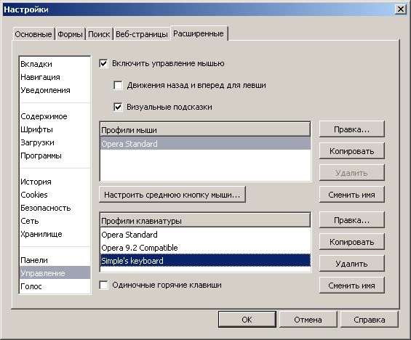Click 'Настроить среднюю кнопку мыши...' button
411x340 pixels.
pos(172,195)
